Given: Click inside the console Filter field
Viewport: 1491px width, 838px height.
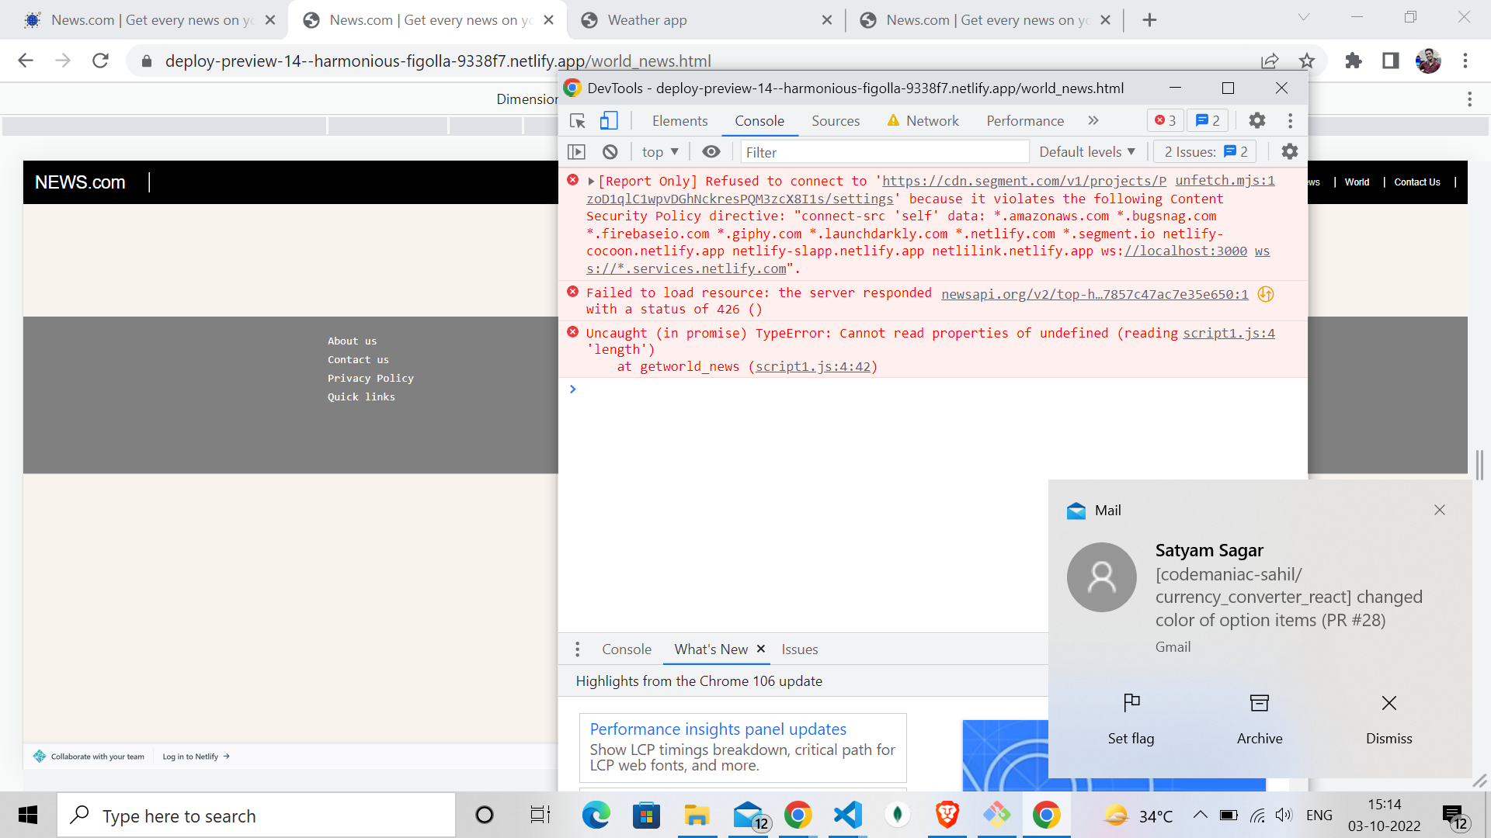Looking at the screenshot, I should tap(885, 152).
